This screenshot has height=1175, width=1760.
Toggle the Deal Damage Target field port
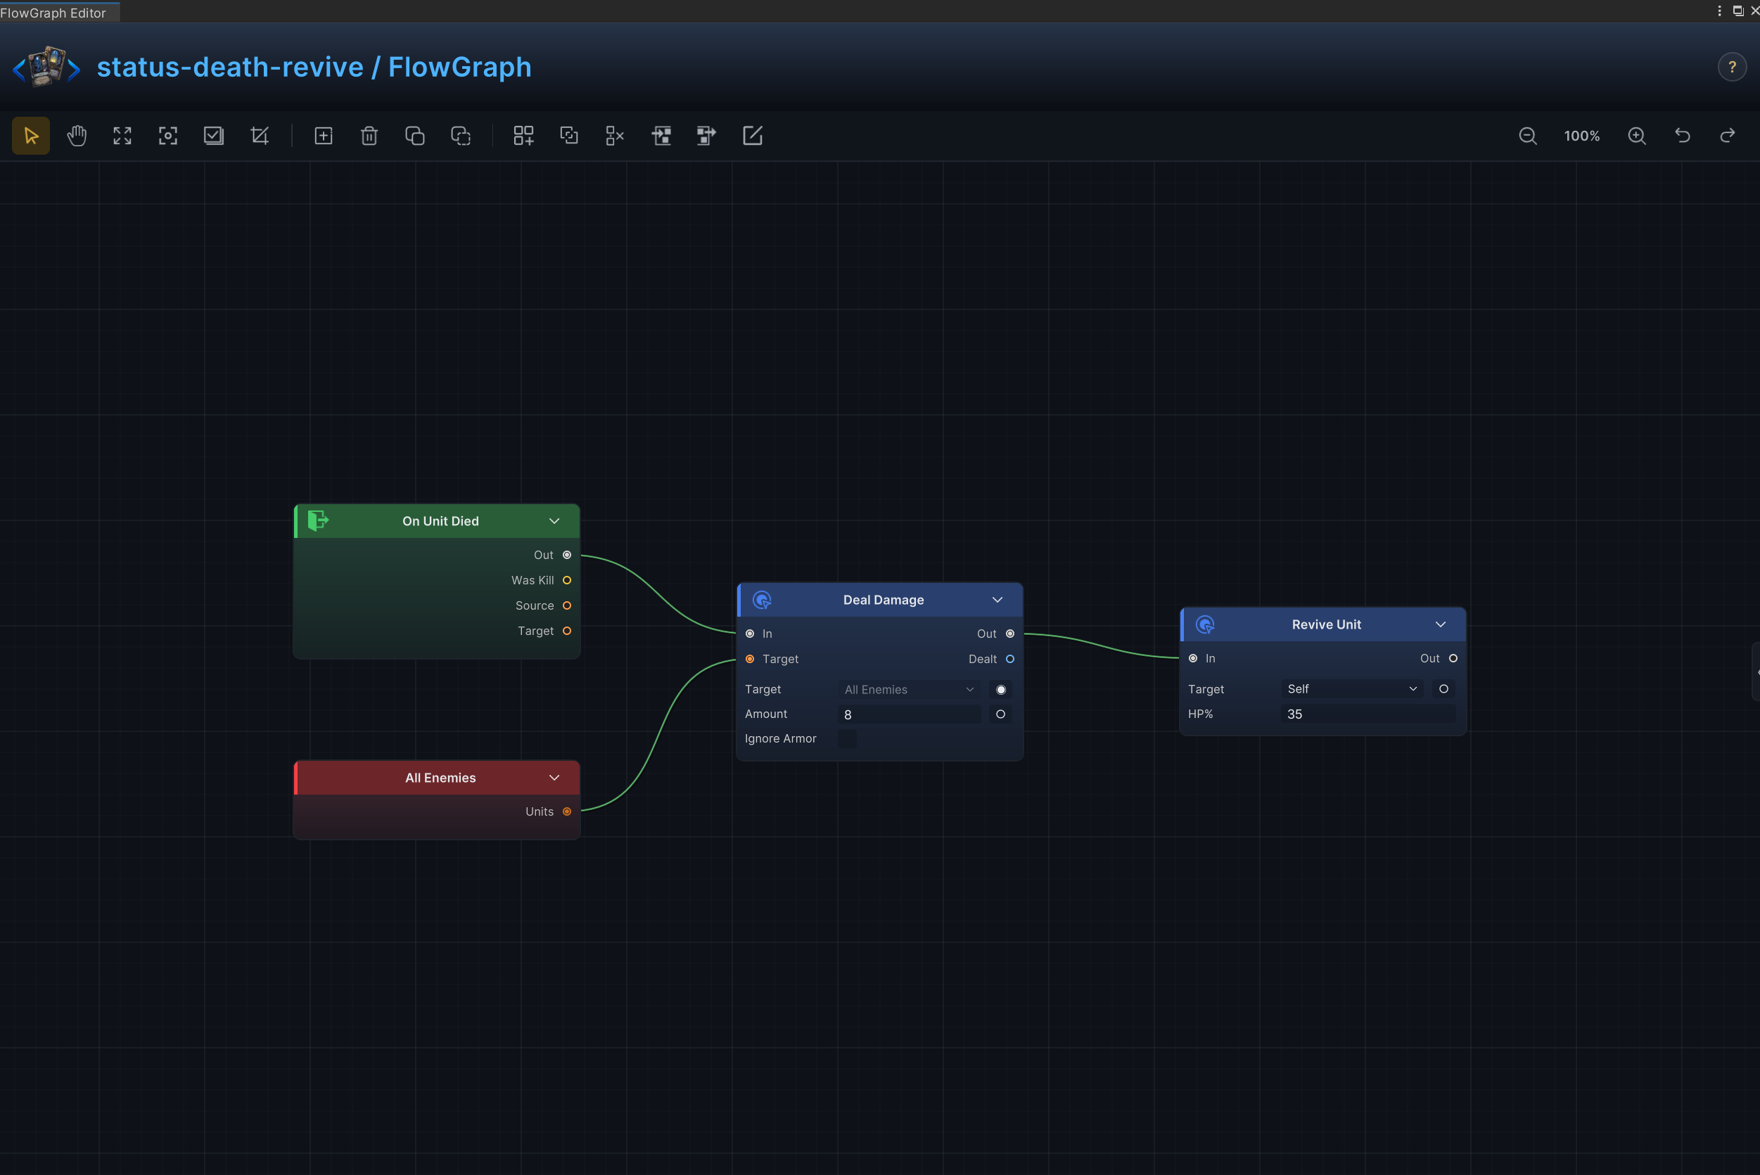[1001, 689]
